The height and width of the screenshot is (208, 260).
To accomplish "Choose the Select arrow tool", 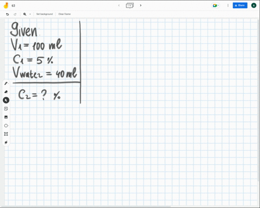I will pos(6,100).
